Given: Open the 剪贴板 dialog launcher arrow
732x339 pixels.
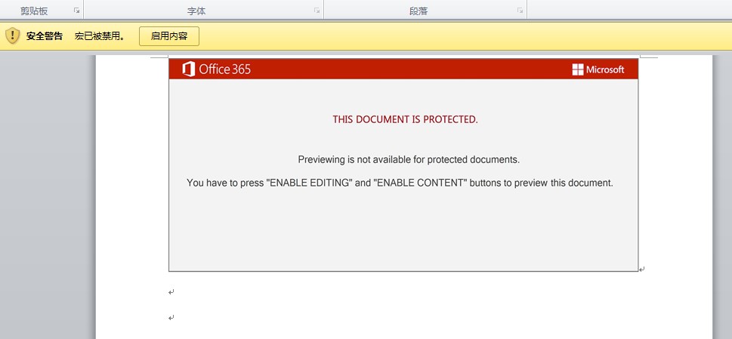Looking at the screenshot, I should point(76,11).
